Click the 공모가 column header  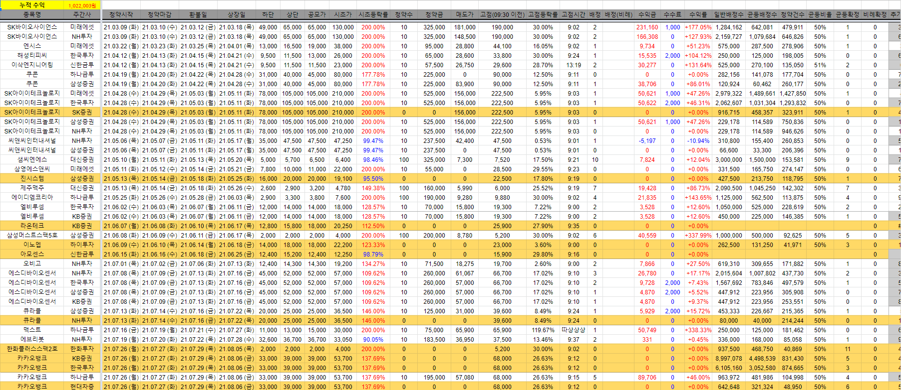317,14
